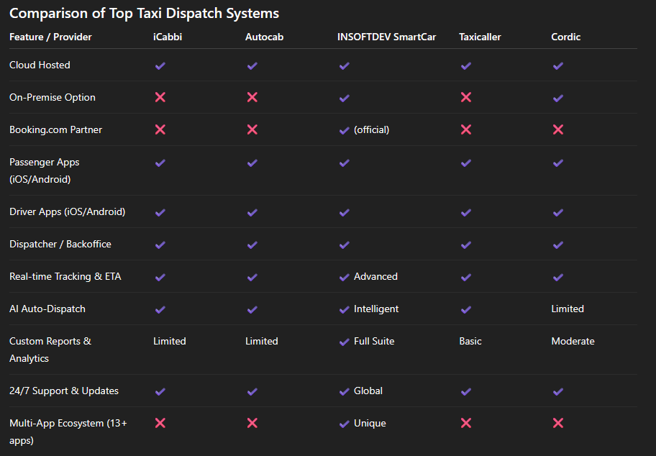Image resolution: width=656 pixels, height=456 pixels.
Task: Toggle Autocab's Dispatcher / Backoffice checkmark
Action: [252, 245]
